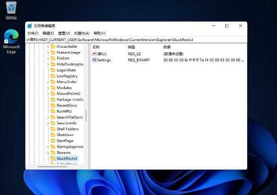Screen dimensions: 277x195
Task: Click the Modules folder icon
Action: click(x=53, y=88)
